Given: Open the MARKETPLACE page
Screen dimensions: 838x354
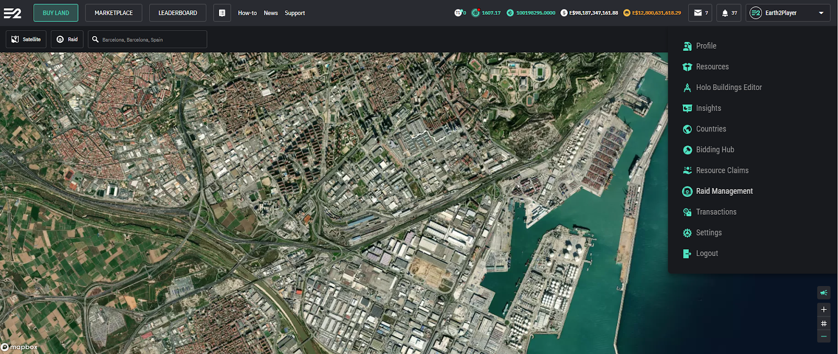Looking at the screenshot, I should click(x=114, y=13).
